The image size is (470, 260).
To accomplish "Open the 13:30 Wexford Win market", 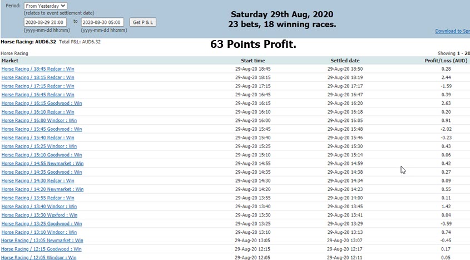I will point(39,215).
